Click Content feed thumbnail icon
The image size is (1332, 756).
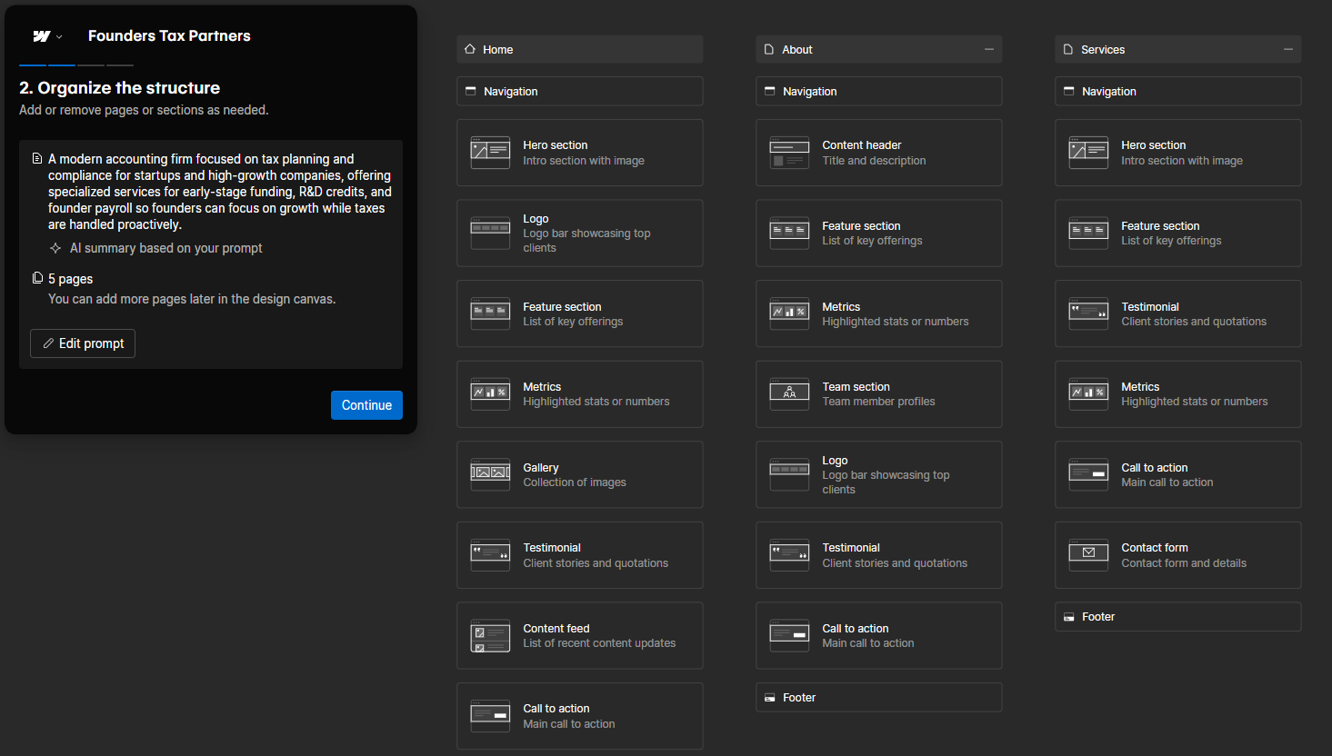coord(490,636)
